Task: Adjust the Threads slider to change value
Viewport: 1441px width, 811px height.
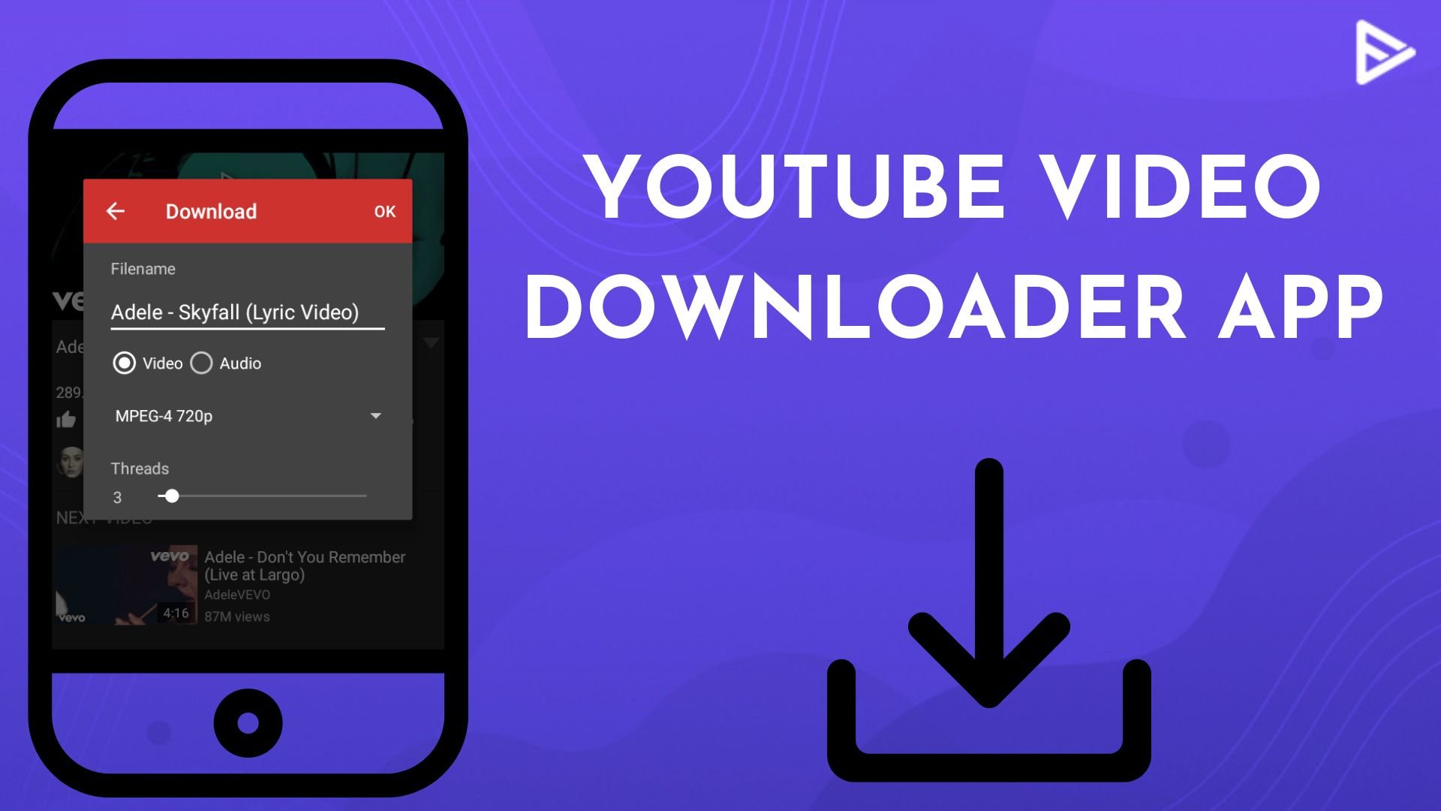Action: tap(168, 496)
